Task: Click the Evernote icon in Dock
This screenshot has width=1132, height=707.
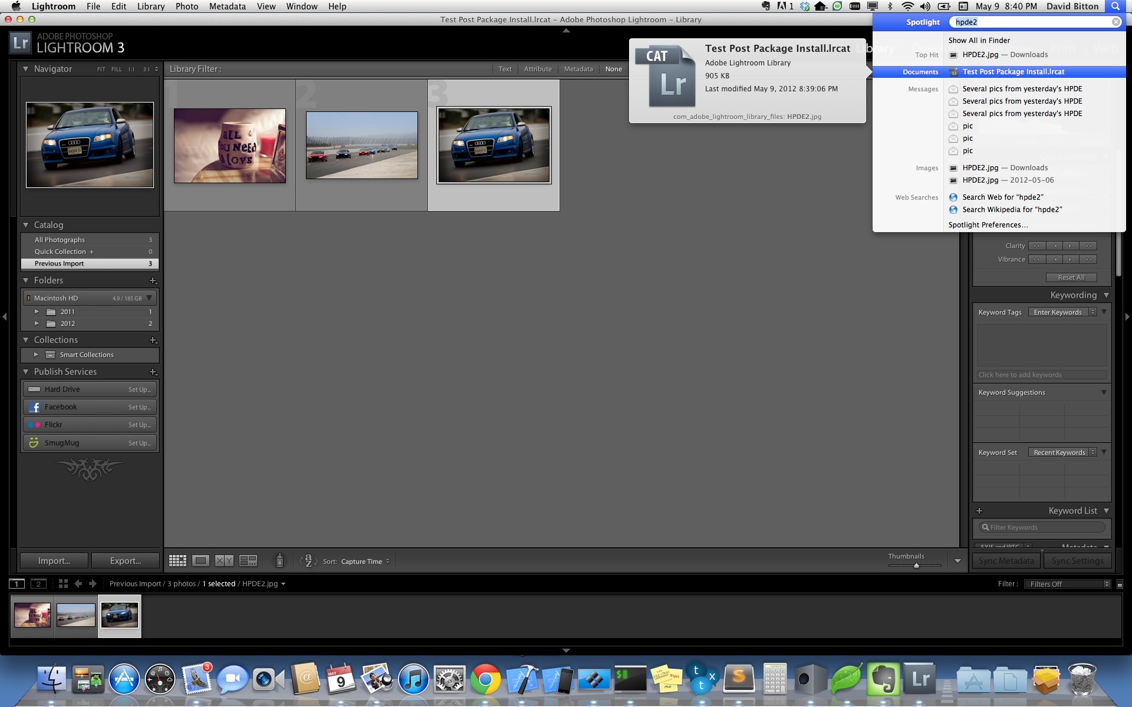Action: (884, 679)
